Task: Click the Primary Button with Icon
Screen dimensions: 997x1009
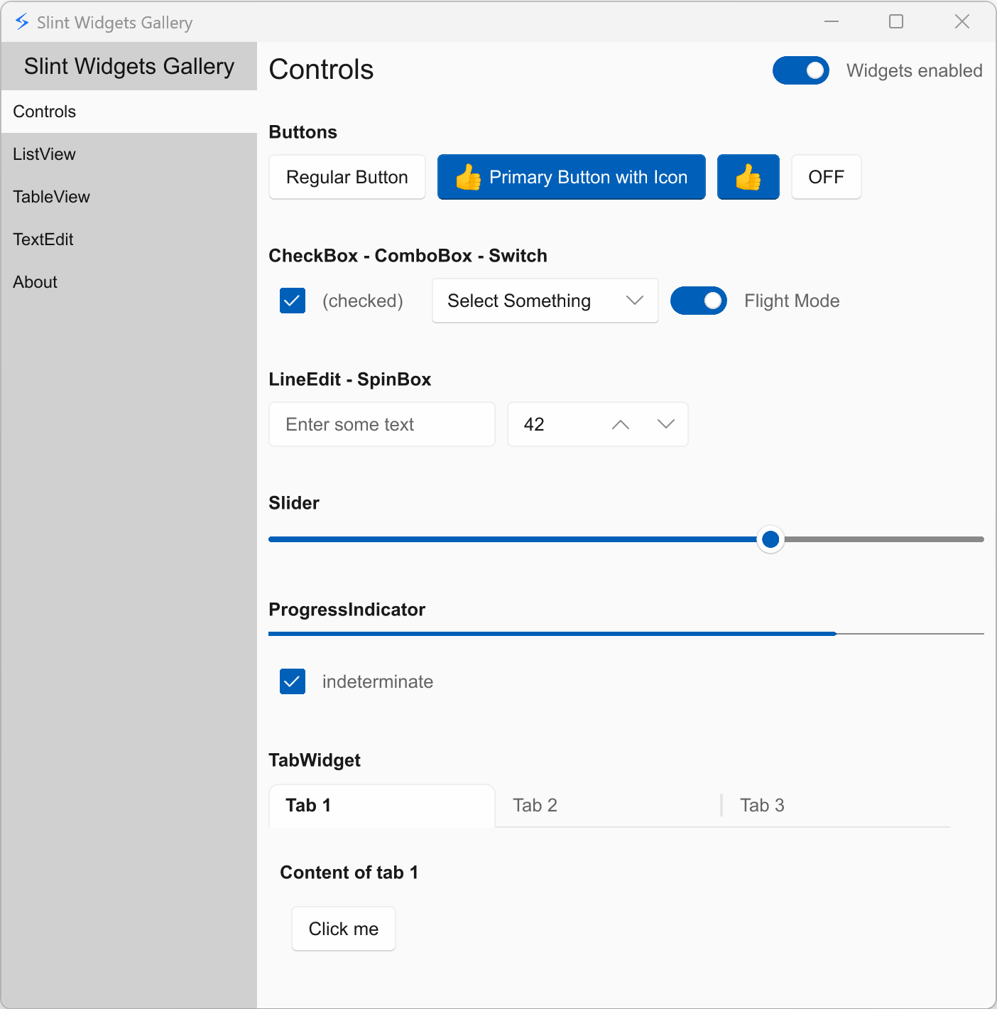Action: (571, 177)
